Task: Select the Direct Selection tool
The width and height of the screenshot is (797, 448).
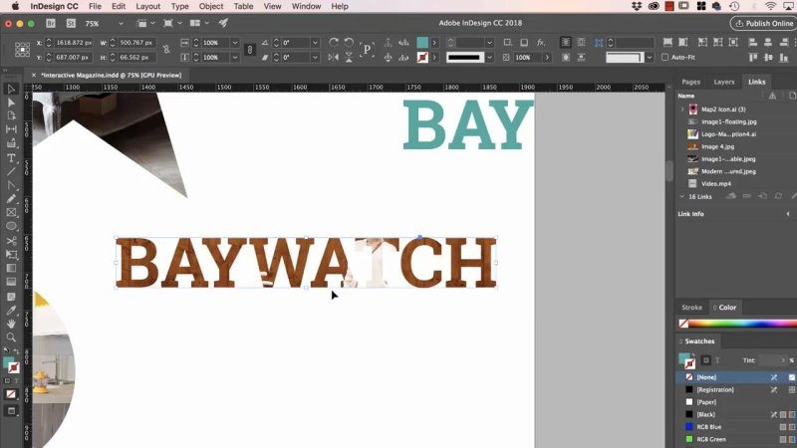Action: 11,103
